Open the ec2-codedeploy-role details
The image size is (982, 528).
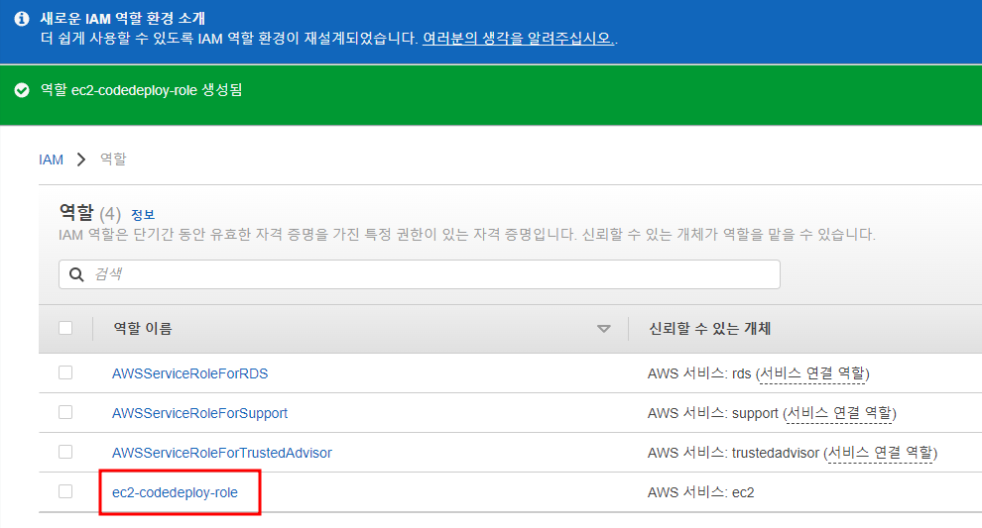(175, 492)
